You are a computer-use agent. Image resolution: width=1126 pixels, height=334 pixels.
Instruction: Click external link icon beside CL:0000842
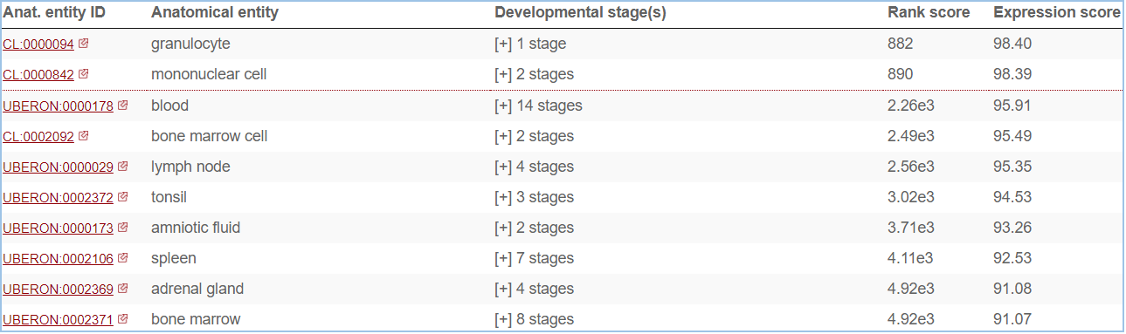tap(84, 74)
